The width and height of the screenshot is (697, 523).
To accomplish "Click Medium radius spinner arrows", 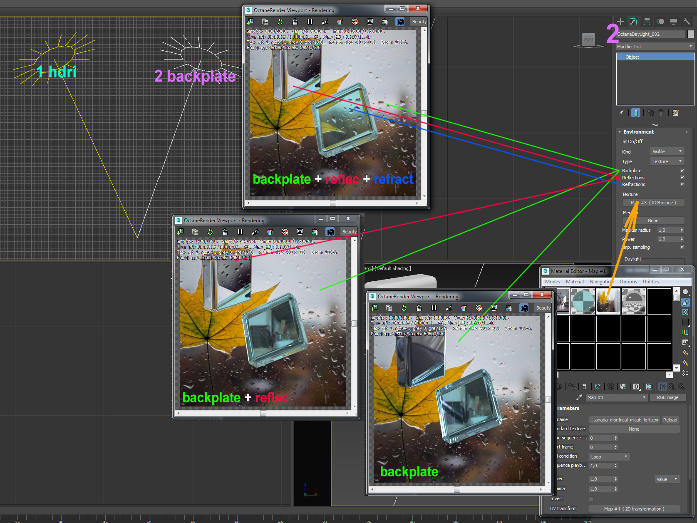I will (x=682, y=230).
